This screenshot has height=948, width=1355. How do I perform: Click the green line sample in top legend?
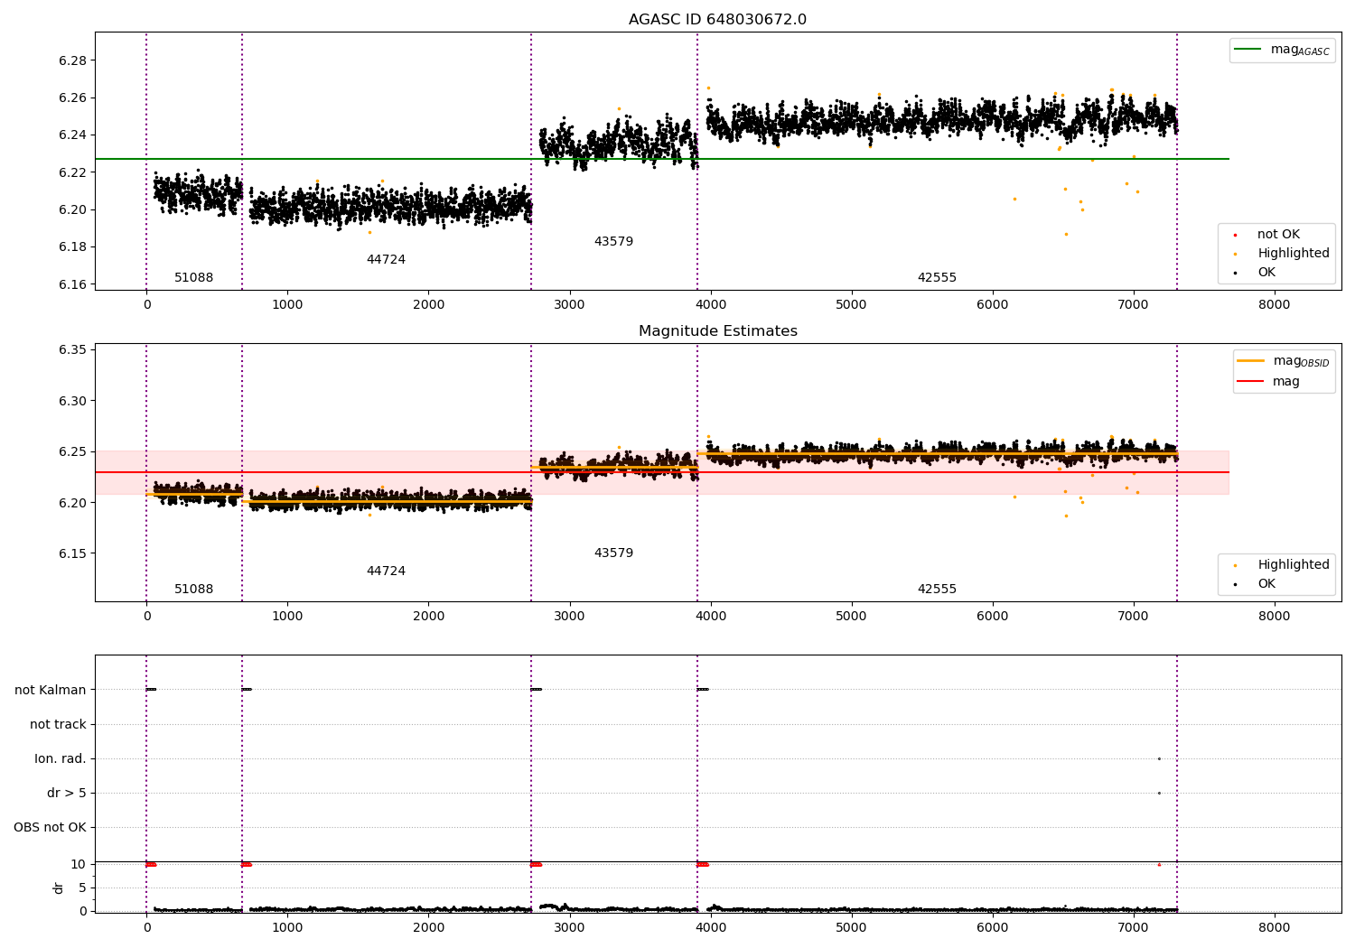point(1248,50)
